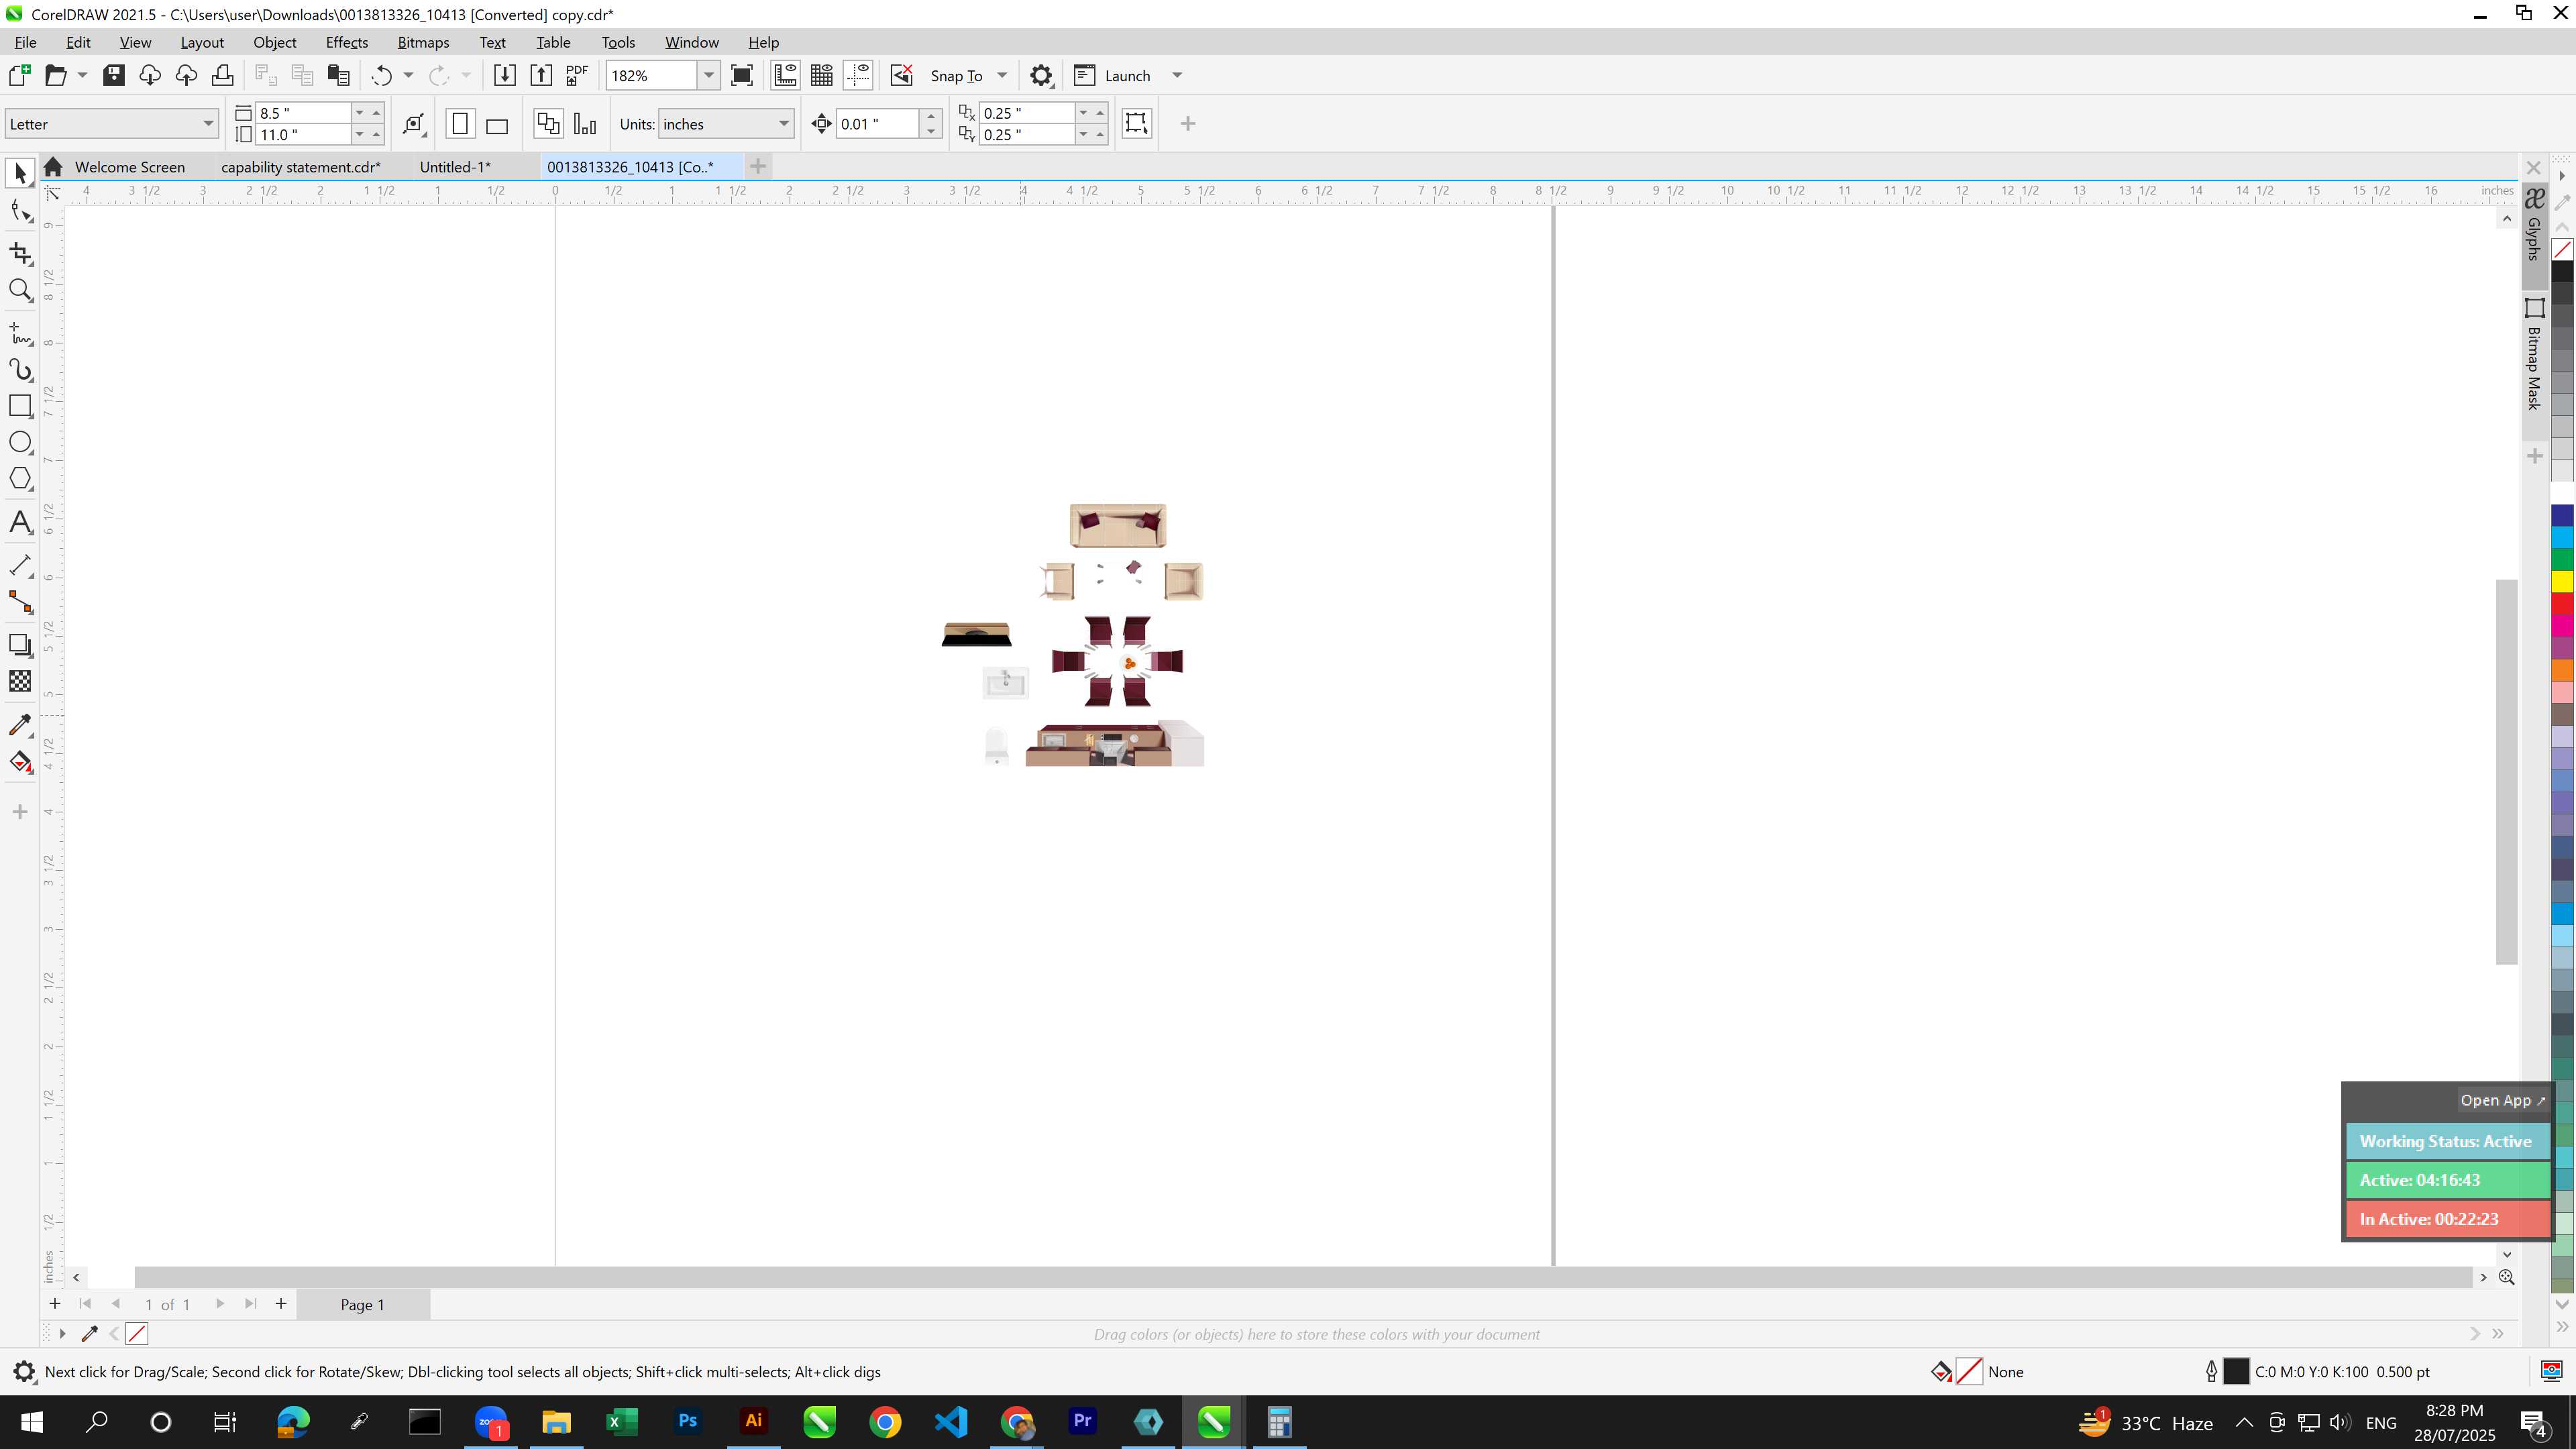Select the Artistic Media tool
This screenshot has height=1449, width=2576.
point(20,370)
